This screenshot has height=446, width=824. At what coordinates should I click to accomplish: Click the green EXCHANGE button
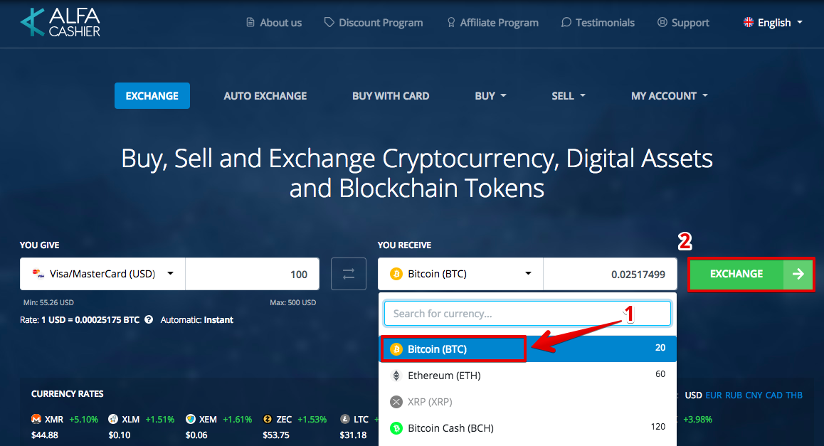pos(751,274)
